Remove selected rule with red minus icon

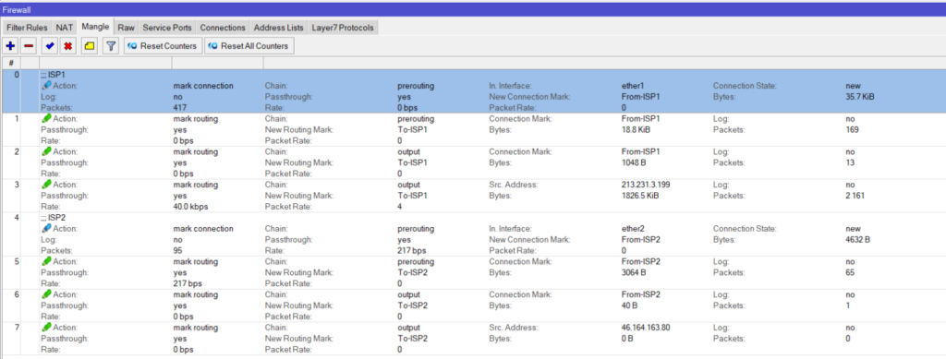tap(29, 46)
